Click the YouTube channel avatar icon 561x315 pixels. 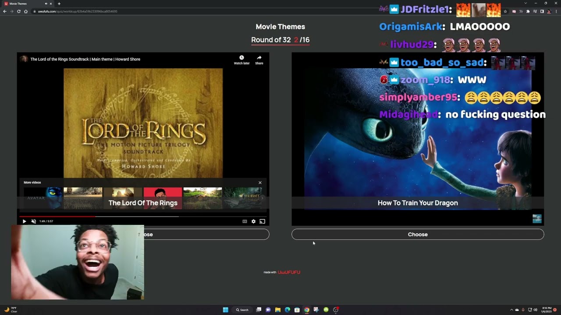point(24,59)
